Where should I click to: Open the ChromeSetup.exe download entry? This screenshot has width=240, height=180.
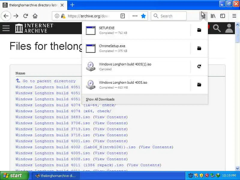click(x=136, y=48)
